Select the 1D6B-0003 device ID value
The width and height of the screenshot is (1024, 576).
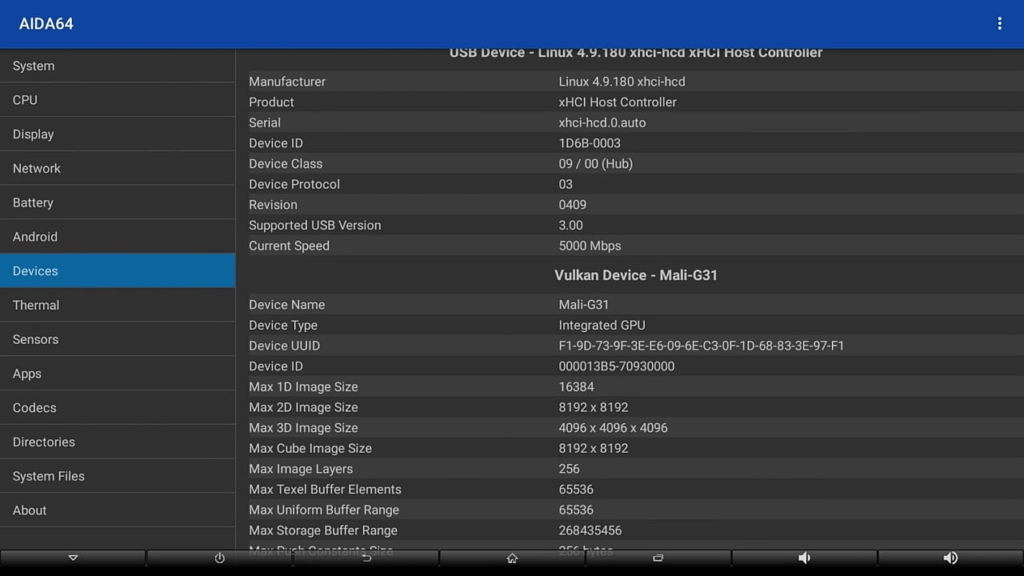[590, 143]
